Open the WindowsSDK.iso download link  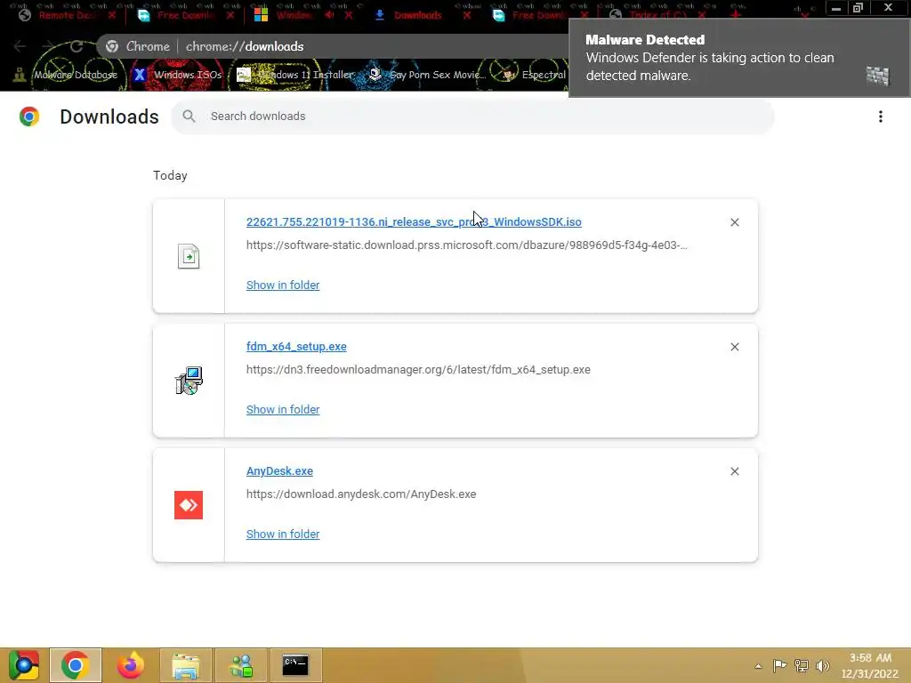[414, 221]
